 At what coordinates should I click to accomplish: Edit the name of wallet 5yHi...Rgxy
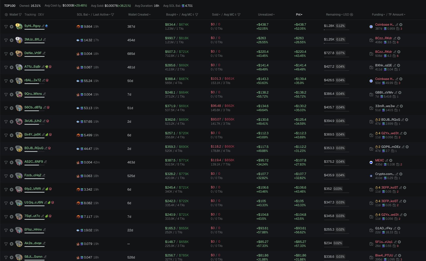43,26
